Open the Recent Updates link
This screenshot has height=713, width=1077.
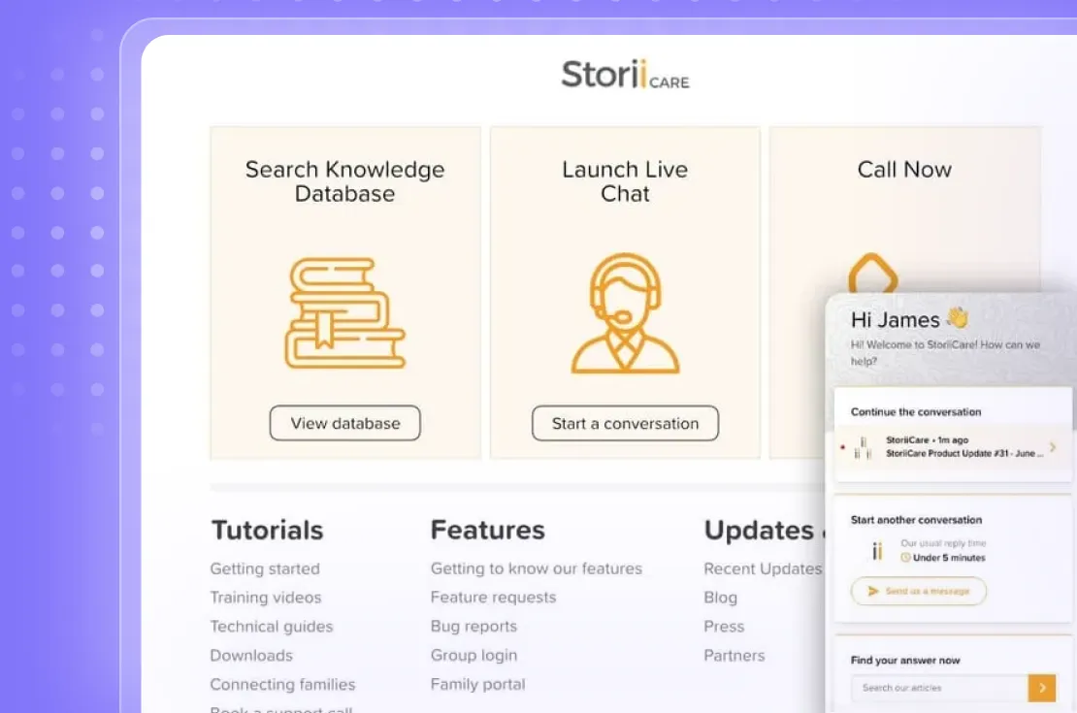pos(763,568)
